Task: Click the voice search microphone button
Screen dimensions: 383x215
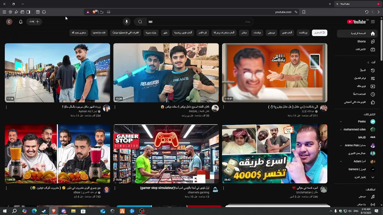Action: 127,22
